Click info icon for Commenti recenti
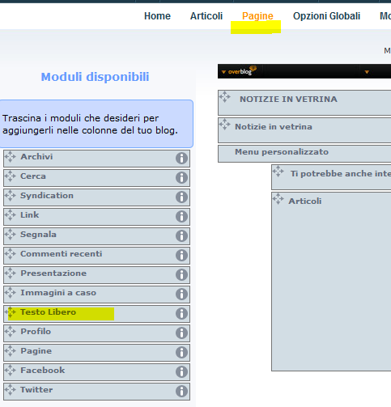Image resolution: width=391 pixels, height=407 pixels. pos(181,256)
